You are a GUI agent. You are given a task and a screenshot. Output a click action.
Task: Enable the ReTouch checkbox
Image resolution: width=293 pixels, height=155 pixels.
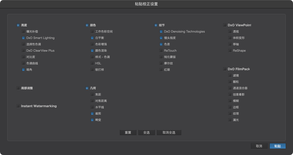pyautogui.click(x=161, y=51)
